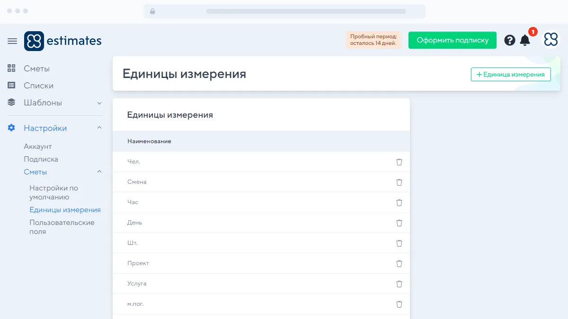Delete the Проект unit
Viewport: 568px width, 319px height.
pyautogui.click(x=399, y=264)
